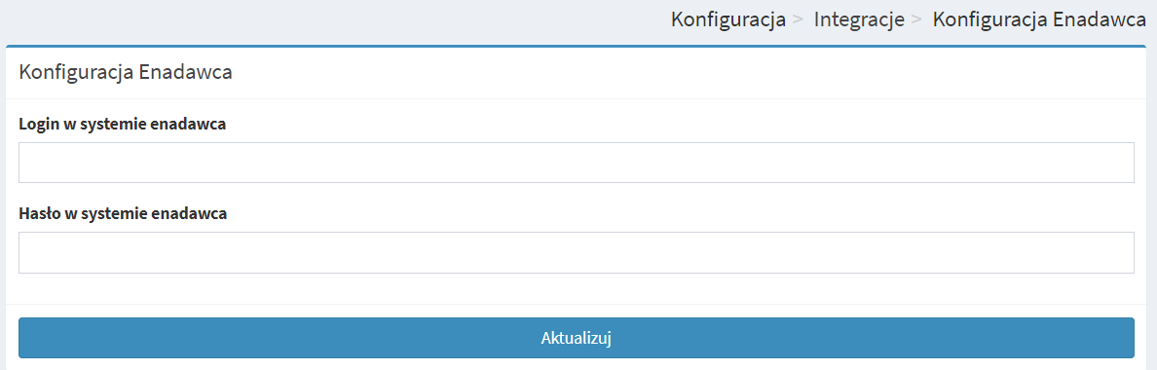Image resolution: width=1157 pixels, height=370 pixels.
Task: Place cursor in the enadawca login textbox
Action: click(577, 163)
